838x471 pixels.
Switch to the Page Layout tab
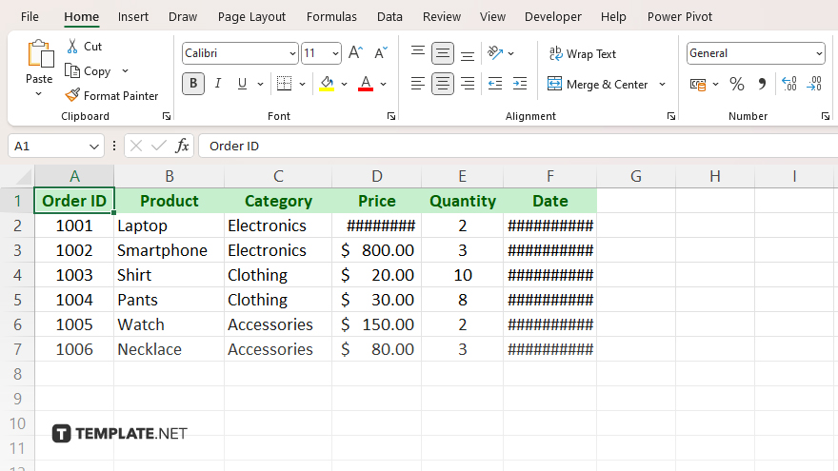[x=251, y=16]
